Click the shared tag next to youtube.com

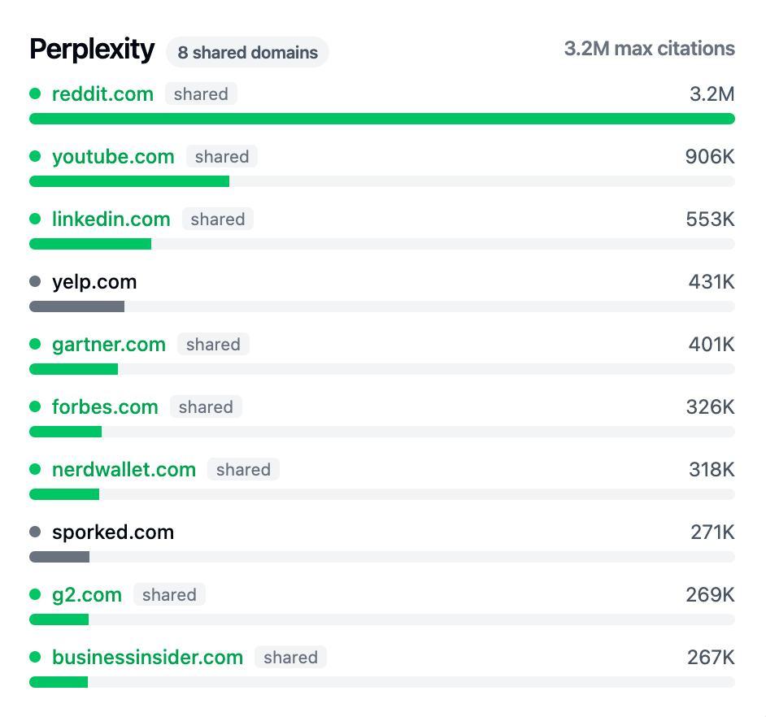pyautogui.click(x=222, y=156)
